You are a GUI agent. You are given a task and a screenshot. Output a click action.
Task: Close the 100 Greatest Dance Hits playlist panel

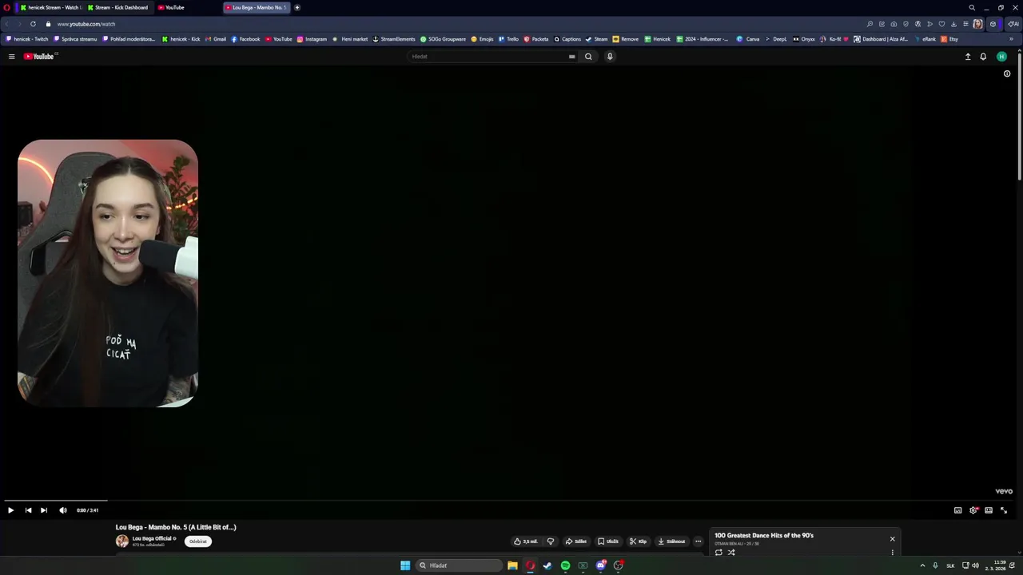coord(893,539)
